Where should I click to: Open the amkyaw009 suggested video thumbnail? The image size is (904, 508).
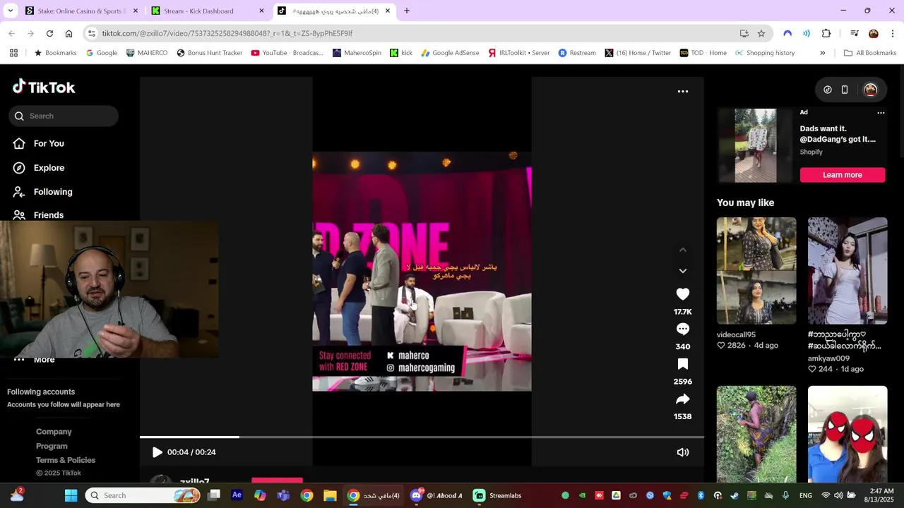pos(847,271)
